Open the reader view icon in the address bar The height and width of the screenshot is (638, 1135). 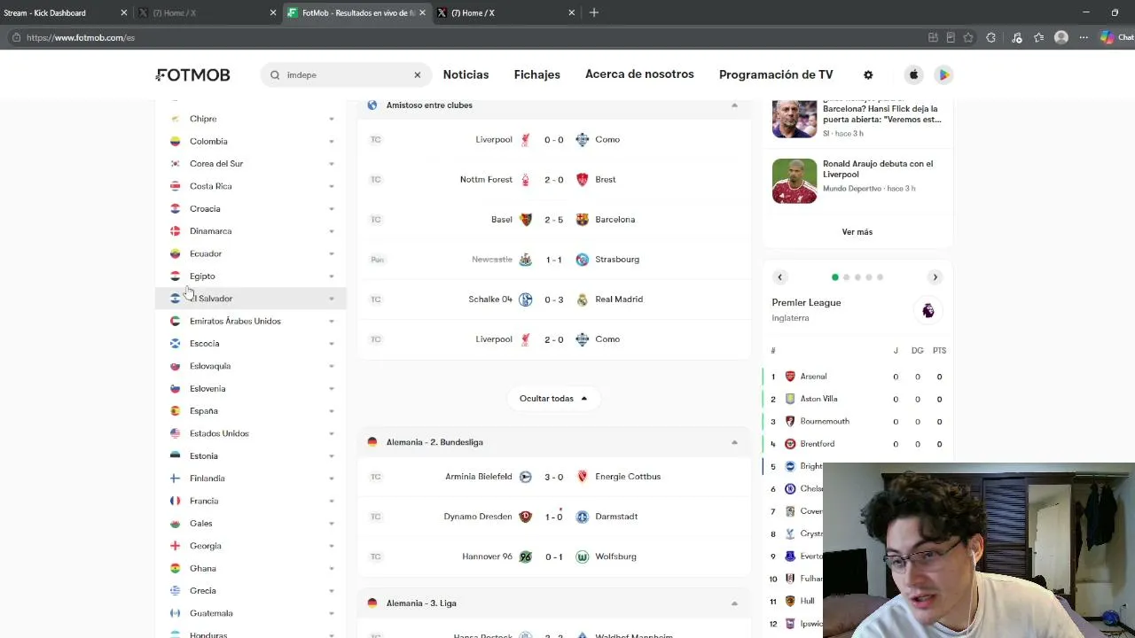(951, 37)
